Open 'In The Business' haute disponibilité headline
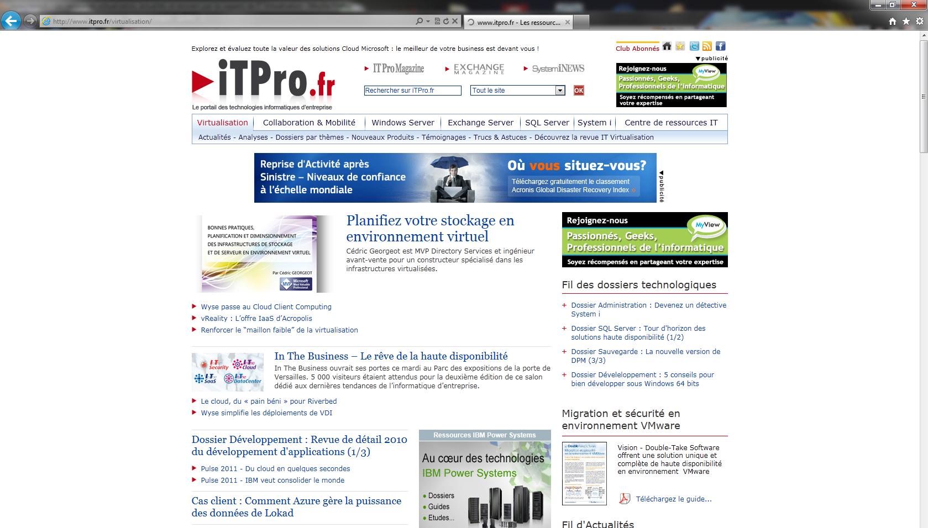This screenshot has width=928, height=528. [x=391, y=356]
